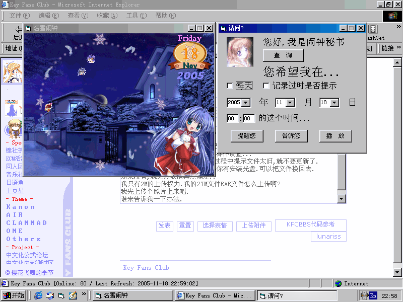This screenshot has width=403, height=302.
Task: Click the textarea scroll down arrow
Action: (x=342, y=198)
